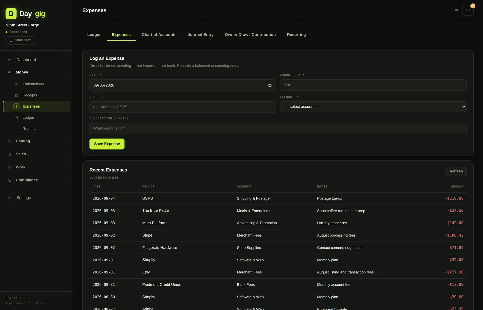Refresh the recent expenses list
The height and width of the screenshot is (310, 483).
coord(456,171)
